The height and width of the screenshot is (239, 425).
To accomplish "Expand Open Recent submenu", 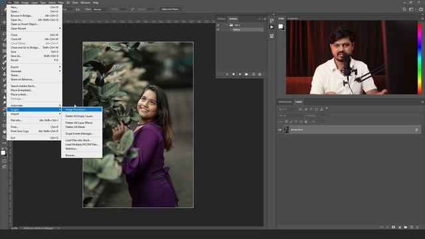I will (x=35, y=29).
